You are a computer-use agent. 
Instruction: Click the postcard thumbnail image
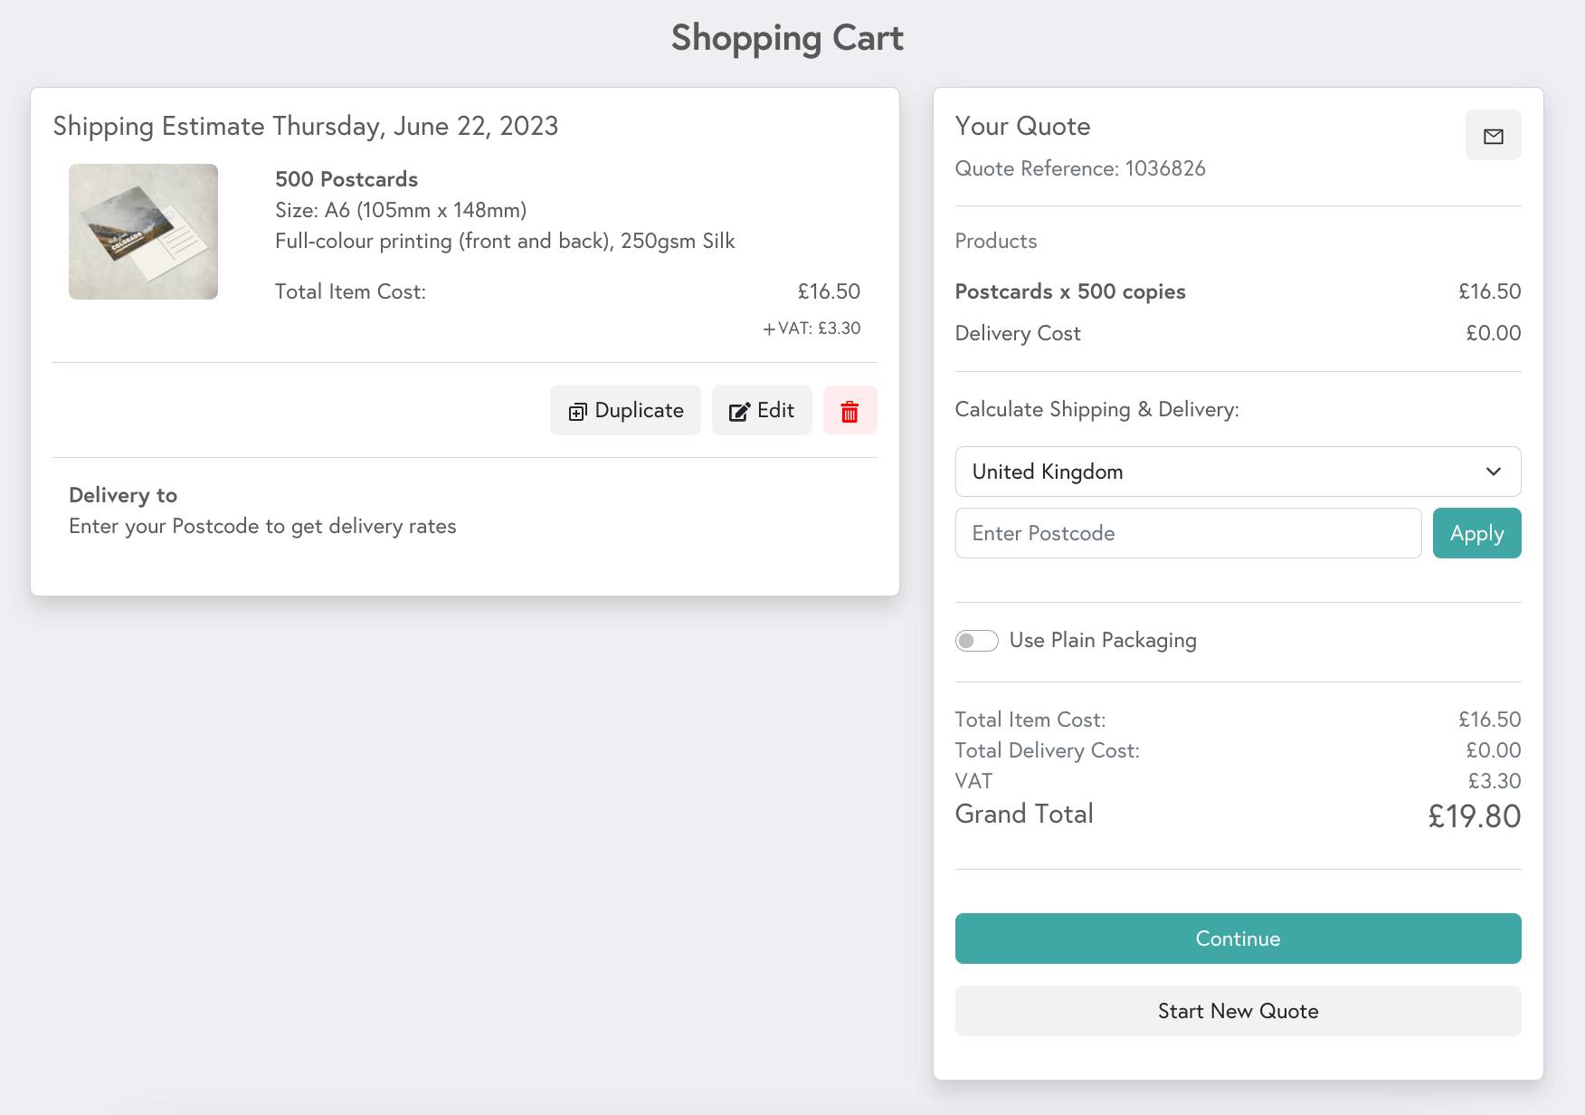click(x=143, y=231)
